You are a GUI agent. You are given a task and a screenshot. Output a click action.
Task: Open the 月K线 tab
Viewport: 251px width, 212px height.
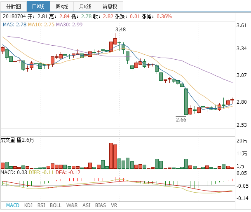pos(85,7)
